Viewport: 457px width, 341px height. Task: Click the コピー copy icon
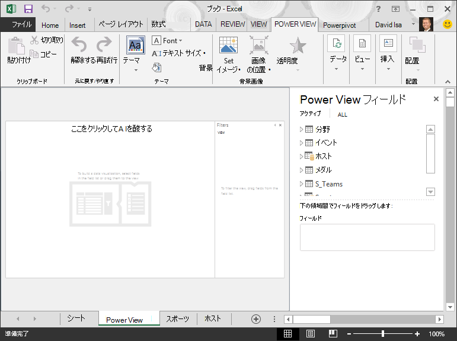(x=34, y=54)
